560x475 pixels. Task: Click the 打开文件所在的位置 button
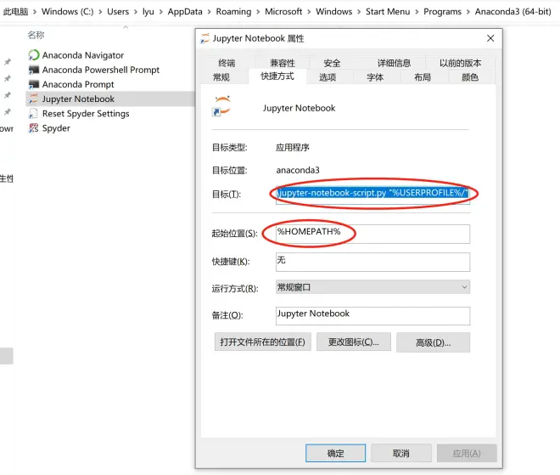[263, 342]
